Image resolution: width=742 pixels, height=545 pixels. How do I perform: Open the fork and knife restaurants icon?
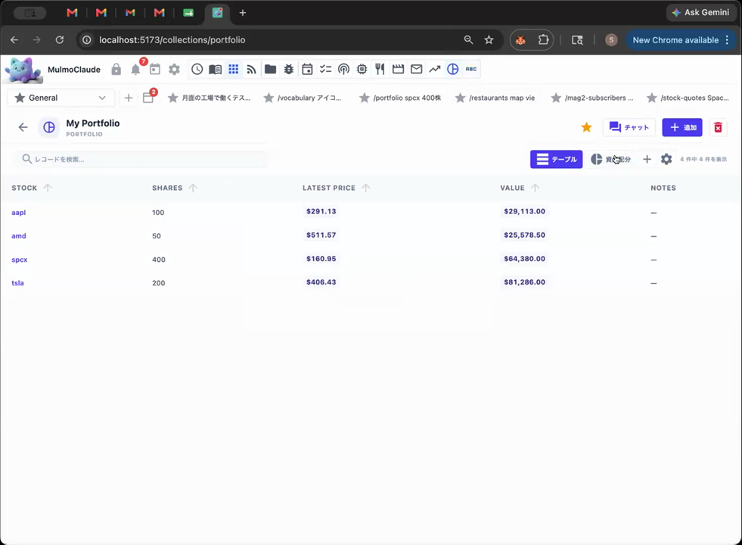click(x=380, y=69)
